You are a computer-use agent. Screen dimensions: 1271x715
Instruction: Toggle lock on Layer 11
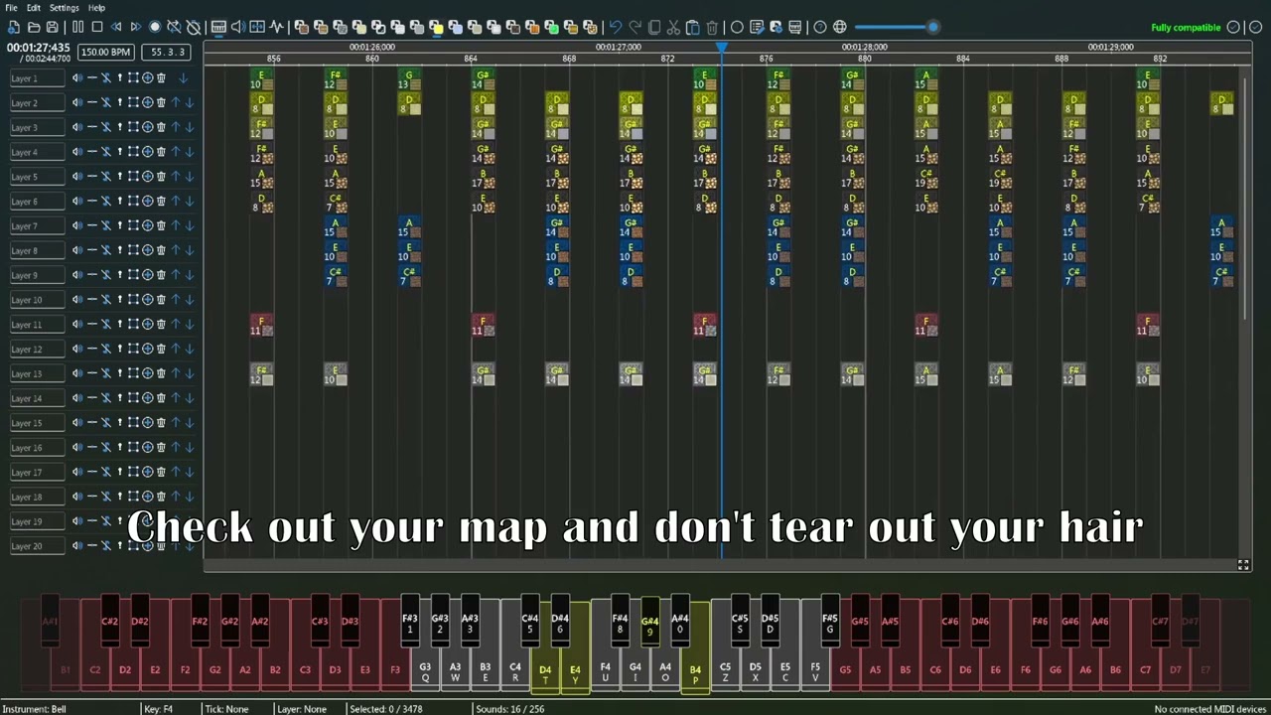(105, 325)
